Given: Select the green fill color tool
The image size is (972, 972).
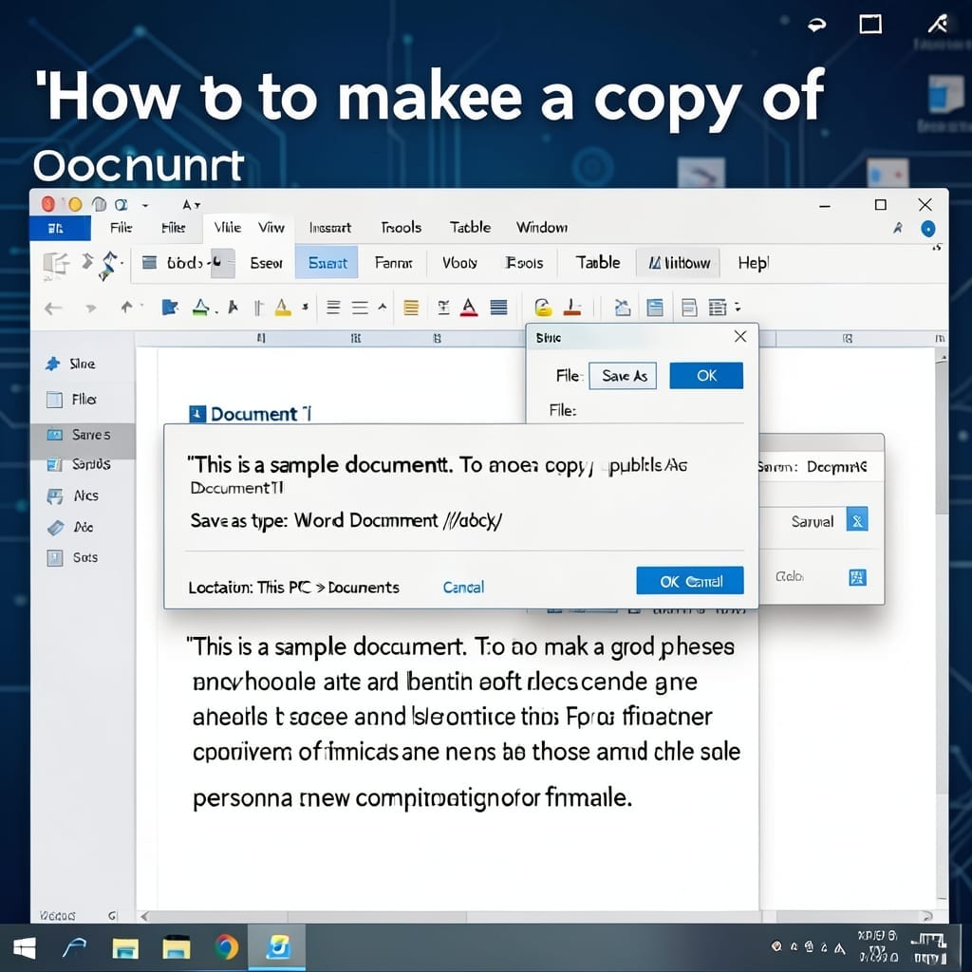Looking at the screenshot, I should 201,307.
